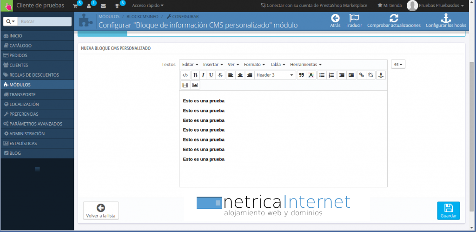Open Editar menu in editor

(190, 64)
